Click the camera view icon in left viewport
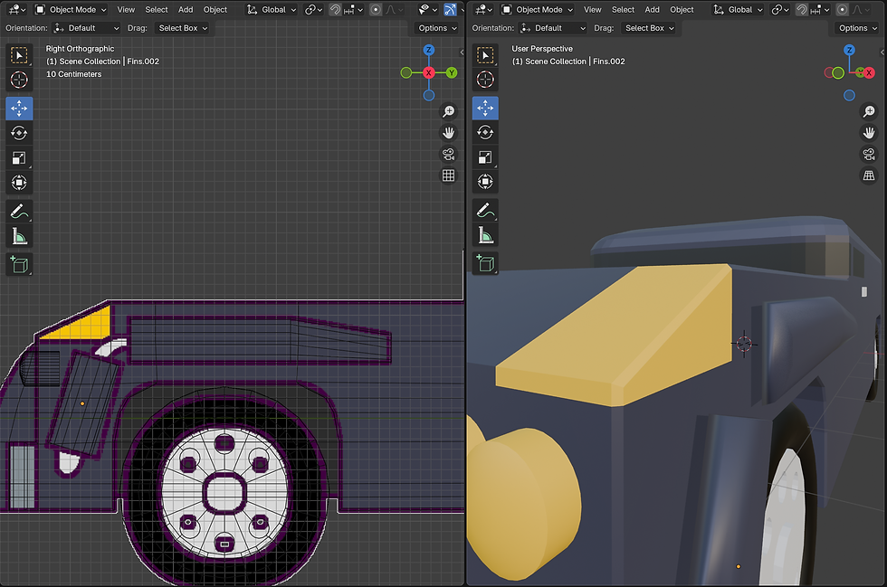This screenshot has height=587, width=887. 448,154
